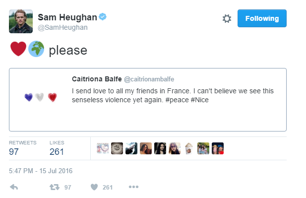The width and height of the screenshot is (306, 198).
Task: Toggle the Following button
Action: coord(262,18)
